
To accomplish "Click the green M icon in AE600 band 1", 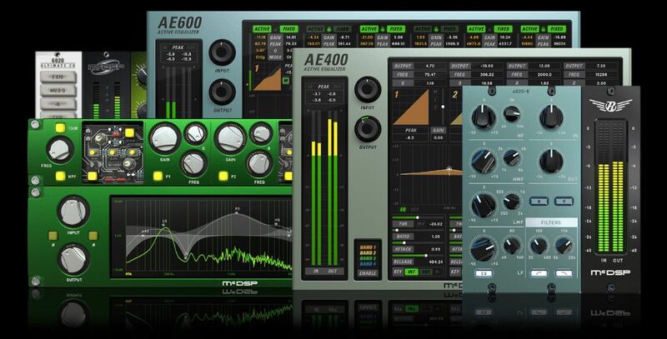I will (x=286, y=80).
